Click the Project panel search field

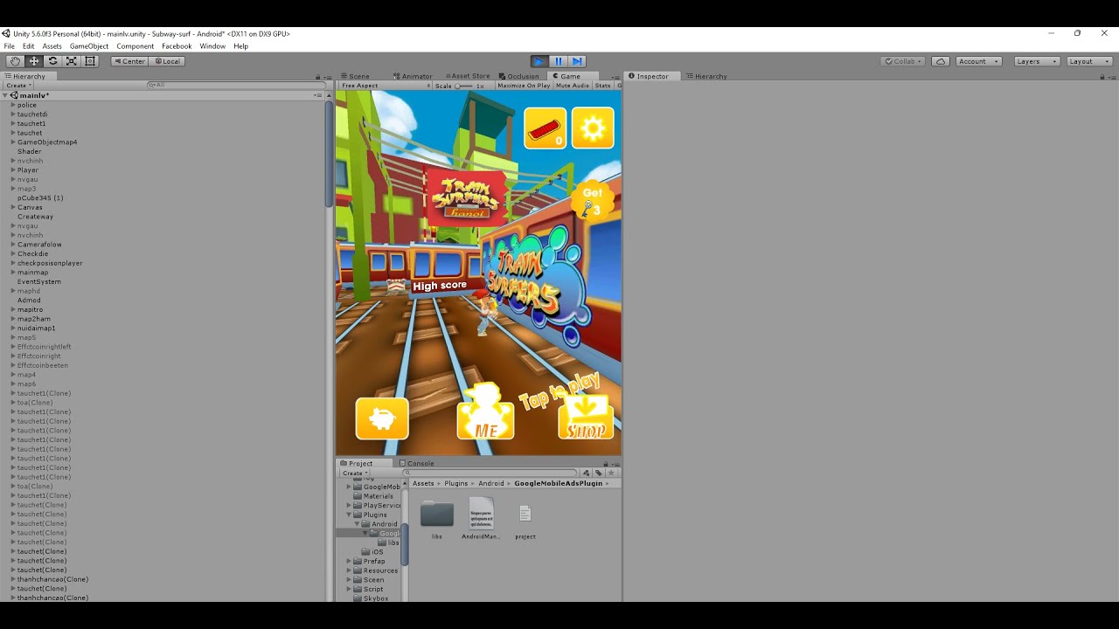point(490,473)
